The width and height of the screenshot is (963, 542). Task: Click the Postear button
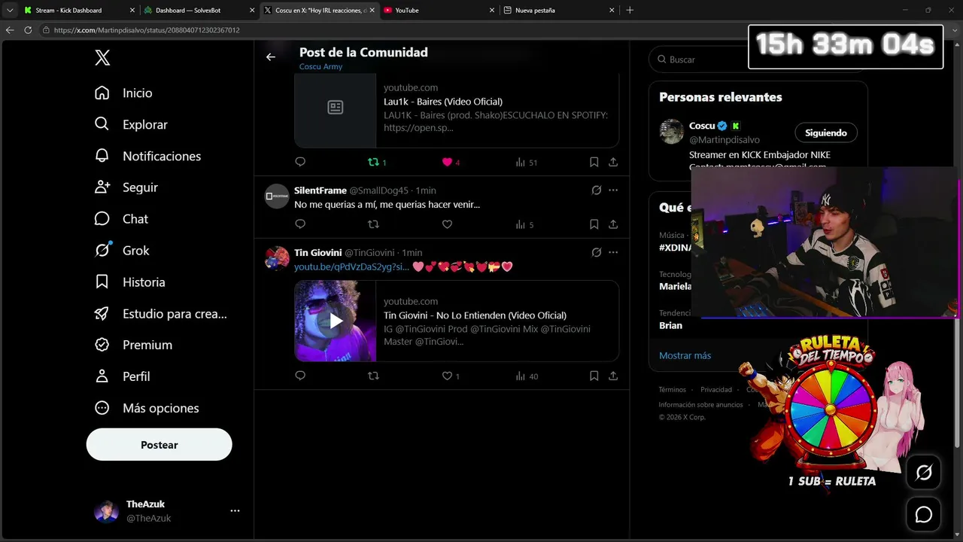pyautogui.click(x=159, y=445)
